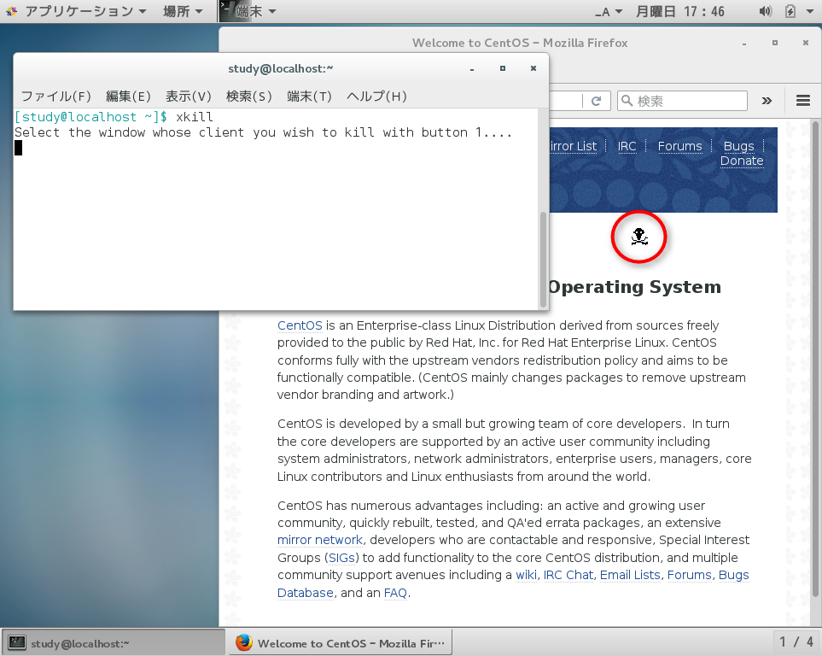
Task: Select the Firefox window from the taskbar
Action: [339, 641]
